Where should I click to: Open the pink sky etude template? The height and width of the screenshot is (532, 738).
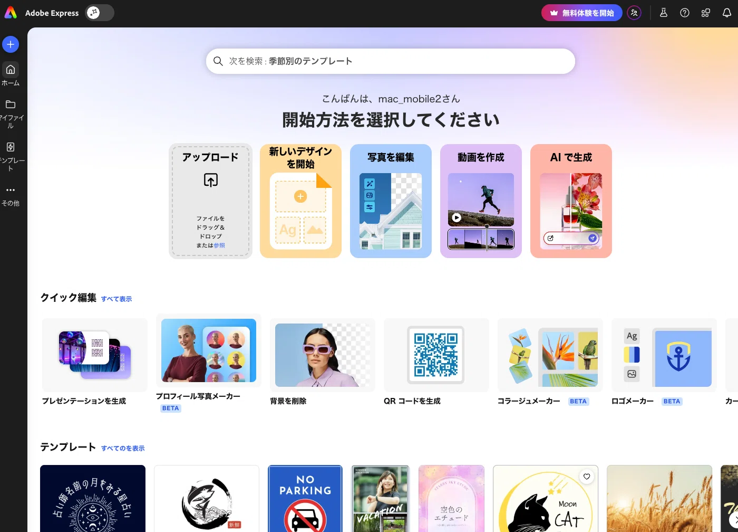point(451,498)
